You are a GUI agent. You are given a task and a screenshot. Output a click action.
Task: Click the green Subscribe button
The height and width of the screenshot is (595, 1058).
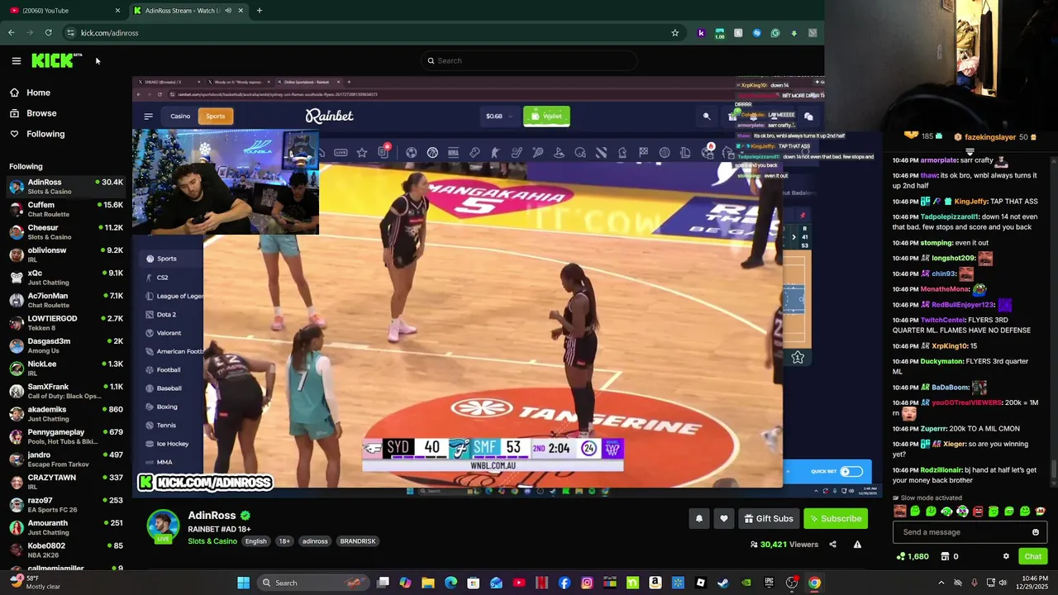tap(836, 518)
